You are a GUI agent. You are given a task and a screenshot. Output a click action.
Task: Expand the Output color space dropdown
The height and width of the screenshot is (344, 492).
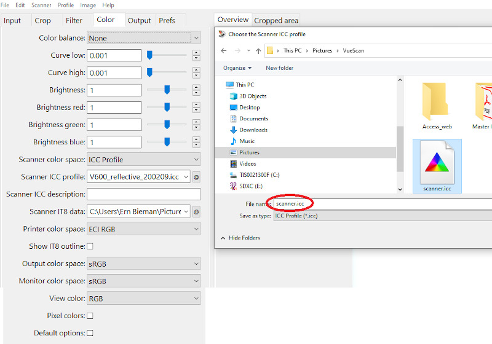point(143,264)
